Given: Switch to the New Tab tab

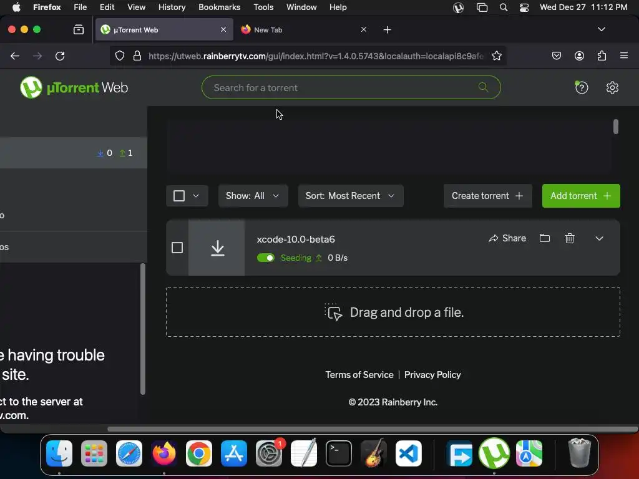Looking at the screenshot, I should point(304,30).
